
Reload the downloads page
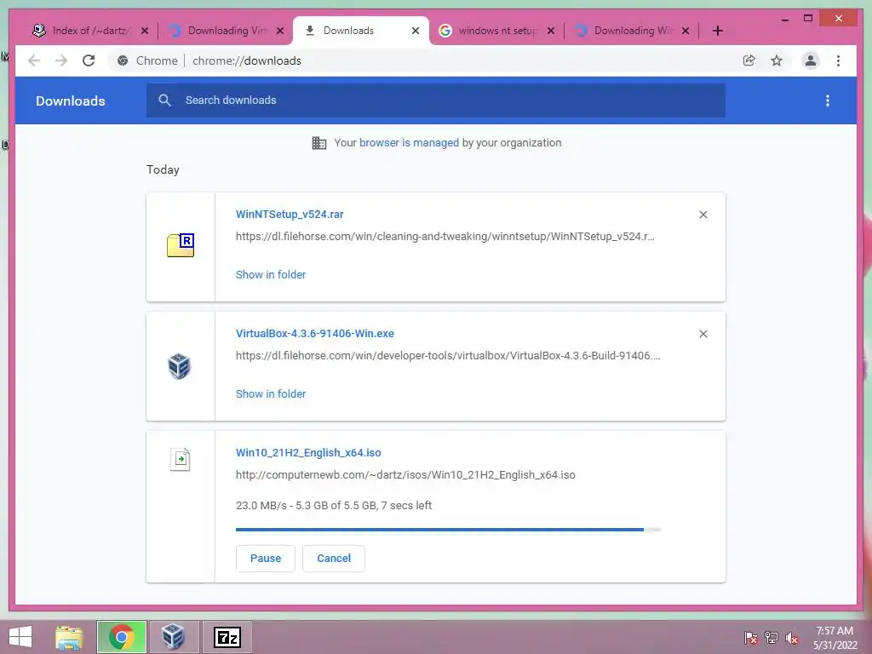pos(89,60)
